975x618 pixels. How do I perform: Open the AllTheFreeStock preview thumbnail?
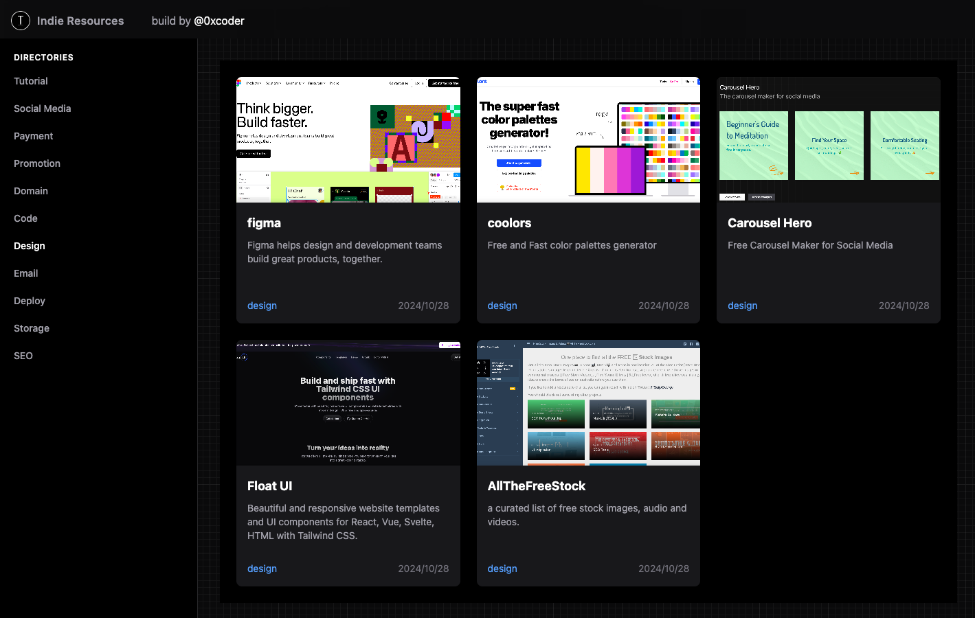[588, 402]
